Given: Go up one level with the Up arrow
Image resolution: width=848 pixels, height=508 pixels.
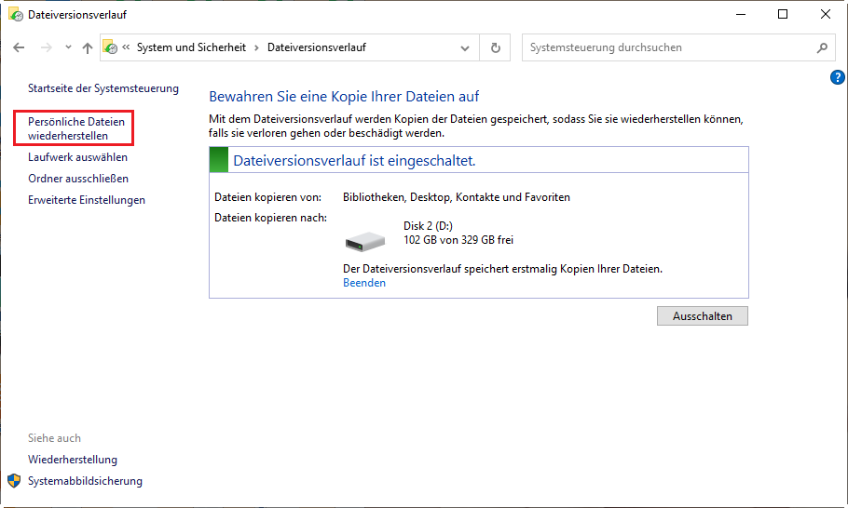Looking at the screenshot, I should point(87,47).
